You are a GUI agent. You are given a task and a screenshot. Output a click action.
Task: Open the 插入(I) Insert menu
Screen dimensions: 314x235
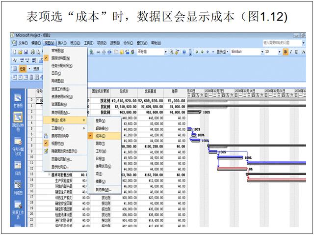(x=62, y=43)
